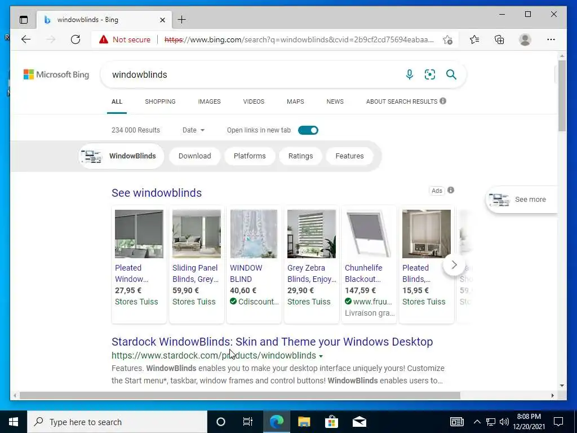Image resolution: width=577 pixels, height=433 pixels.
Task: Reload the Bing page
Action: pyautogui.click(x=76, y=39)
